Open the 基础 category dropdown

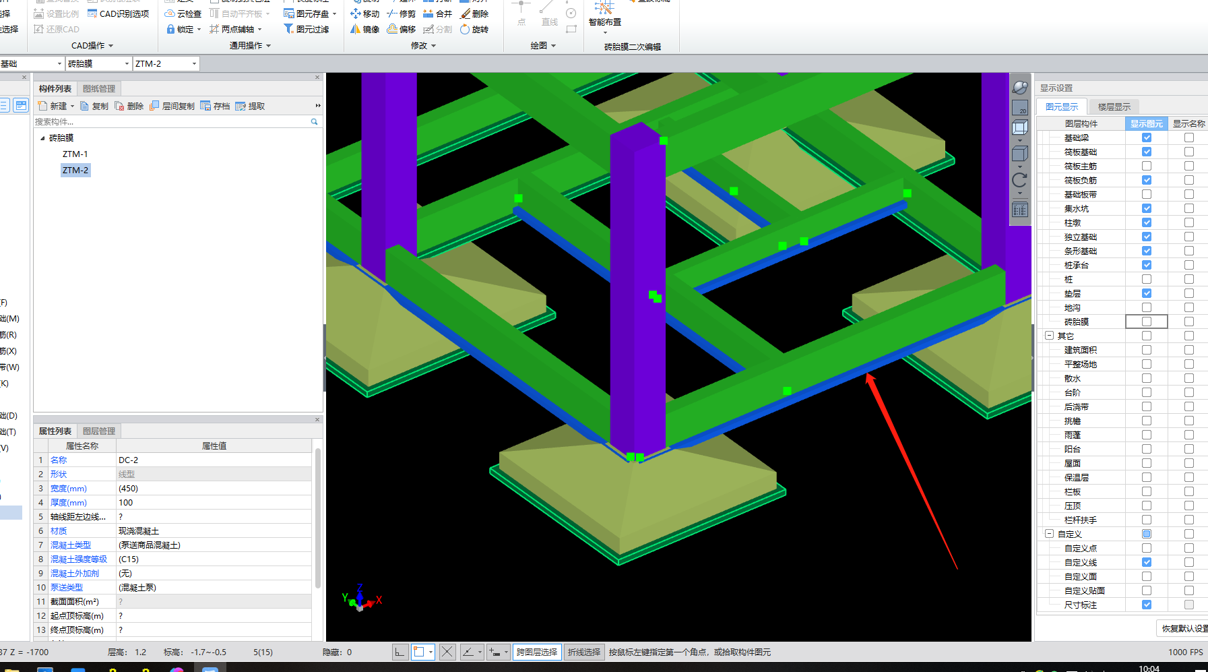click(x=59, y=63)
